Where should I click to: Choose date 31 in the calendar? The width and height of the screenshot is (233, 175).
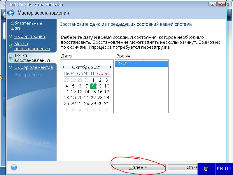107,103
